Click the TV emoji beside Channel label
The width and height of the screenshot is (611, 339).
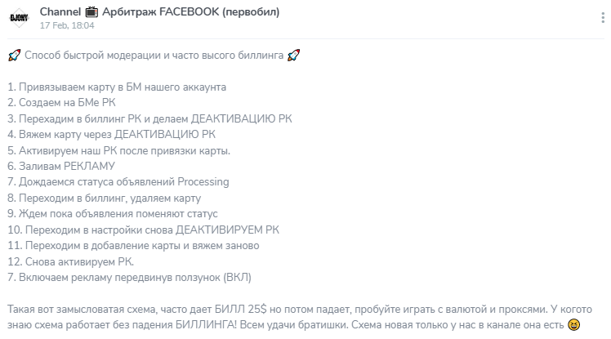(91, 12)
